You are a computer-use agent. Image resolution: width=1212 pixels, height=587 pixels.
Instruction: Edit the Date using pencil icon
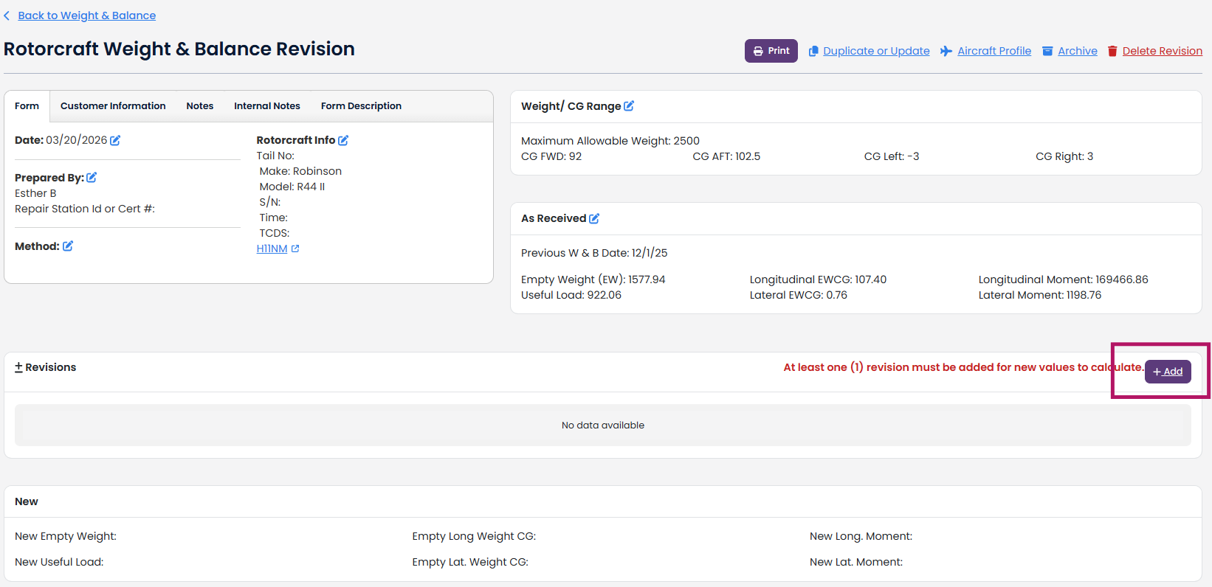click(115, 140)
